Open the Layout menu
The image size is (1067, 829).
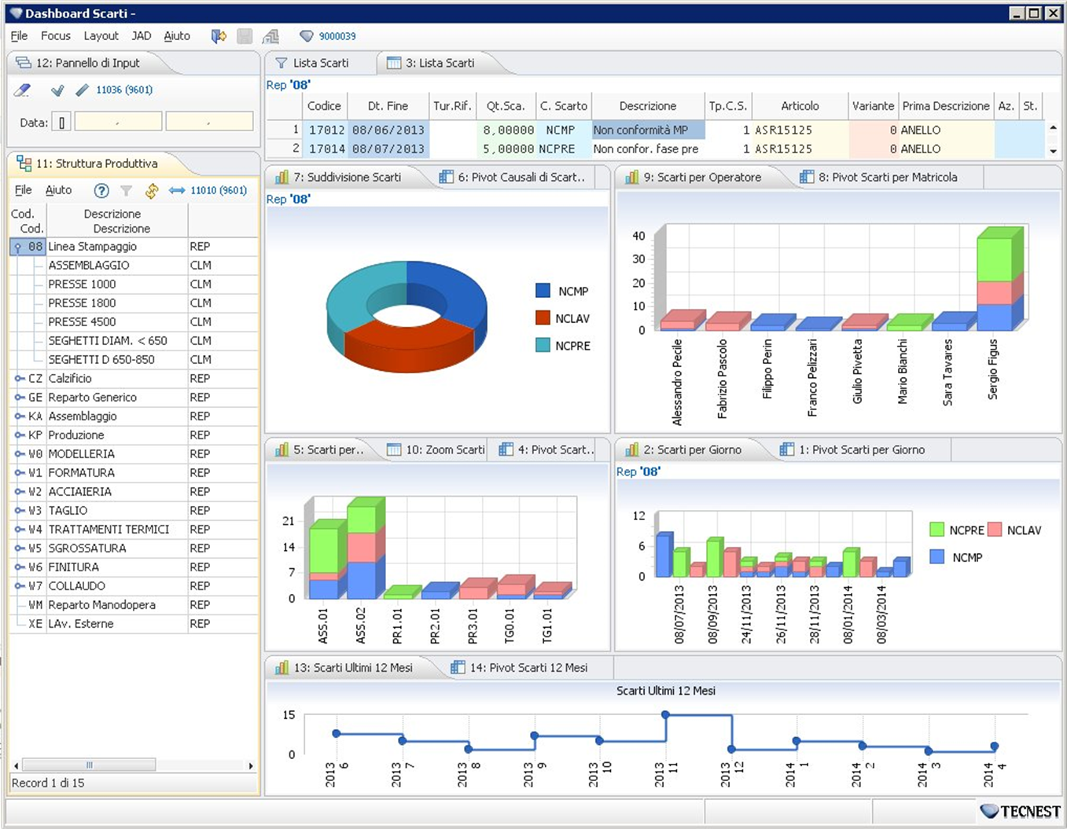pos(101,36)
